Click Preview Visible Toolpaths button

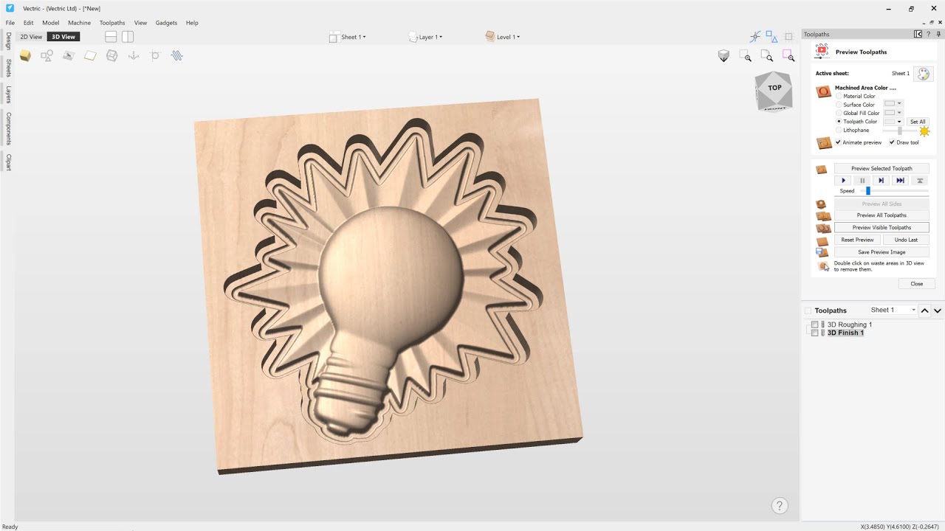pos(882,227)
